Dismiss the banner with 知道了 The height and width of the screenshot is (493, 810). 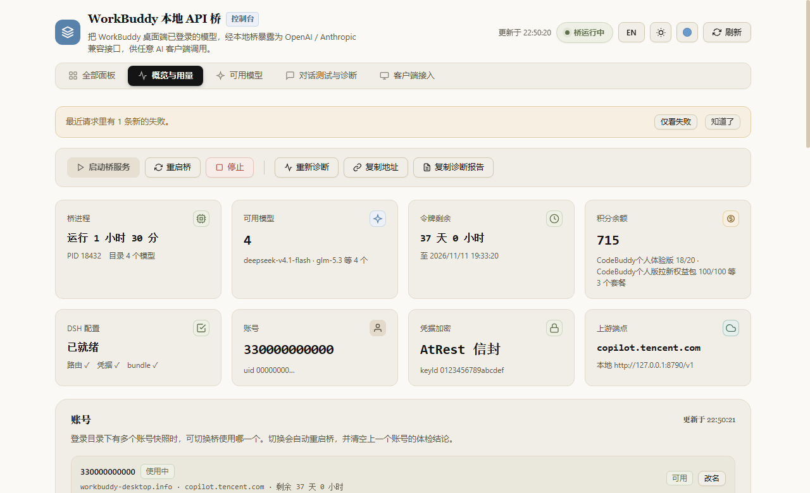[x=723, y=122]
